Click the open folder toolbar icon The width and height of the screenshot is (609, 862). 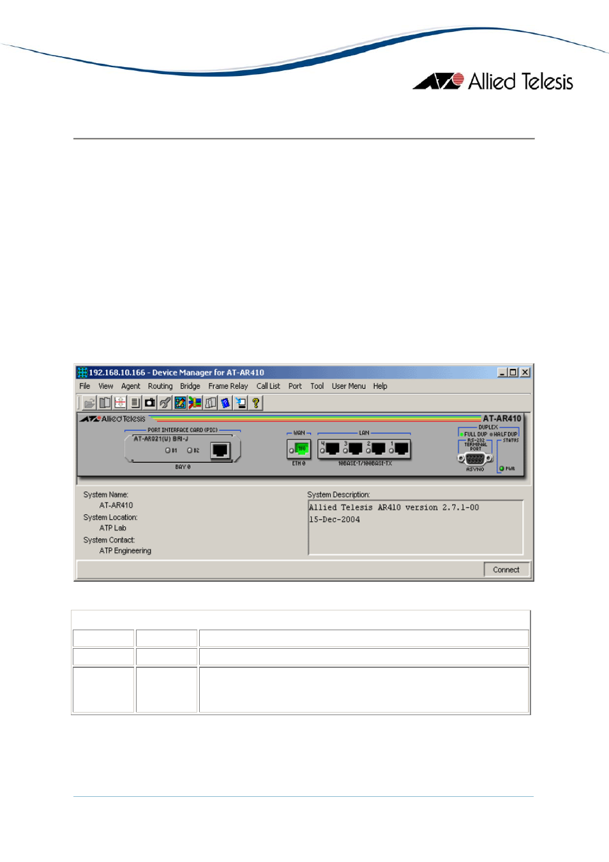89,403
